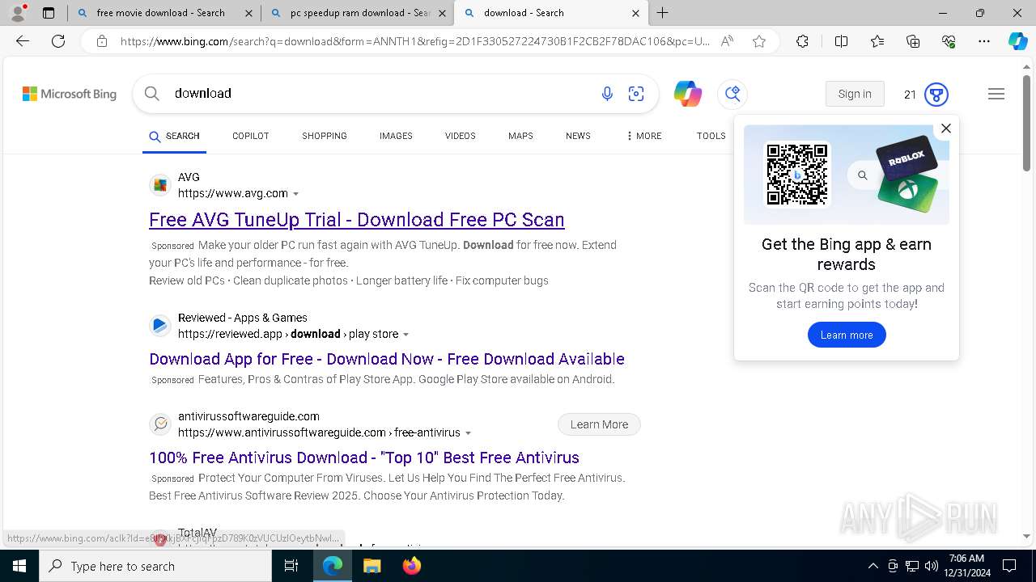Screen dimensions: 1036x582
Task: Open the TOOLS option
Action: pyautogui.click(x=711, y=136)
